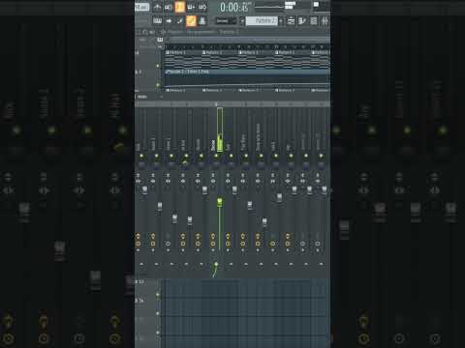Select first Pattern 1 clip in playlist
Viewport: 465px width, 348px height.
pyautogui.click(x=183, y=59)
